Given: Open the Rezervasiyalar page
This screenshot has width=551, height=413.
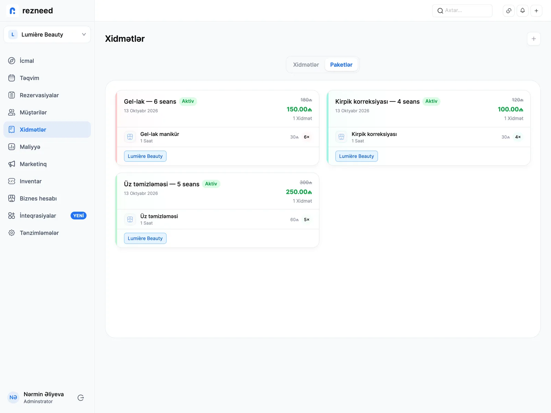Looking at the screenshot, I should pos(47,95).
